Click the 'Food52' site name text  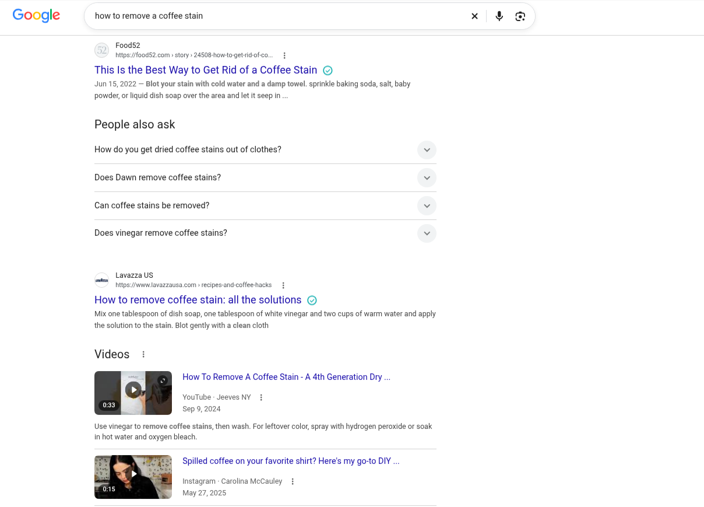click(x=128, y=46)
